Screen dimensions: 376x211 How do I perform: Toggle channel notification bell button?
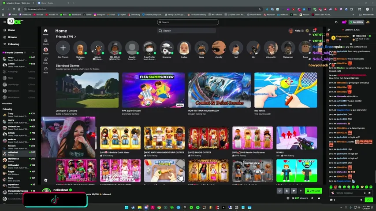click(287, 191)
